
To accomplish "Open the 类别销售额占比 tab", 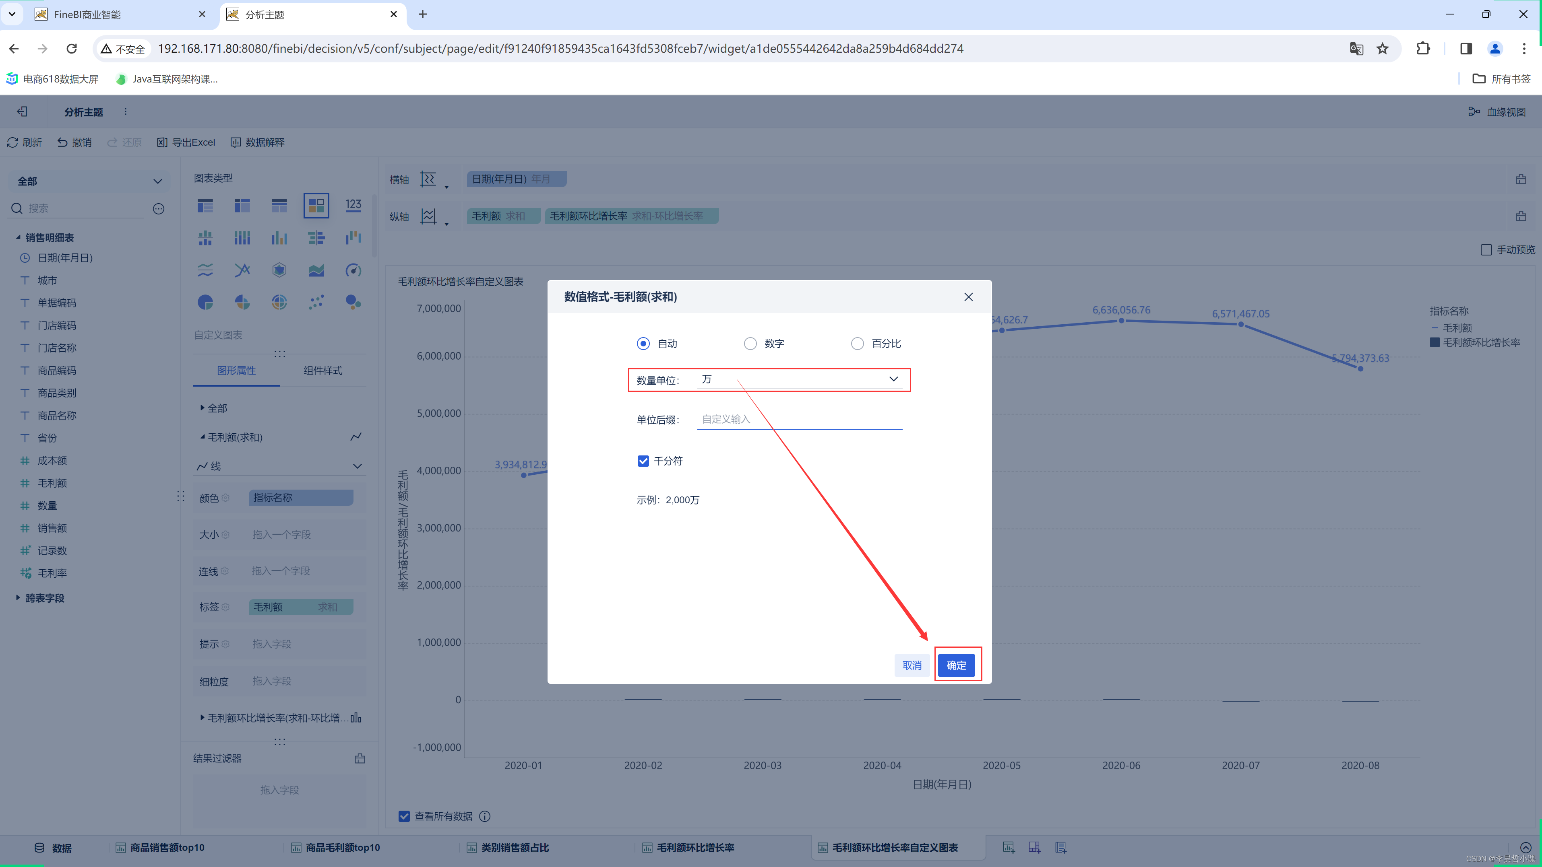I will pyautogui.click(x=508, y=848).
